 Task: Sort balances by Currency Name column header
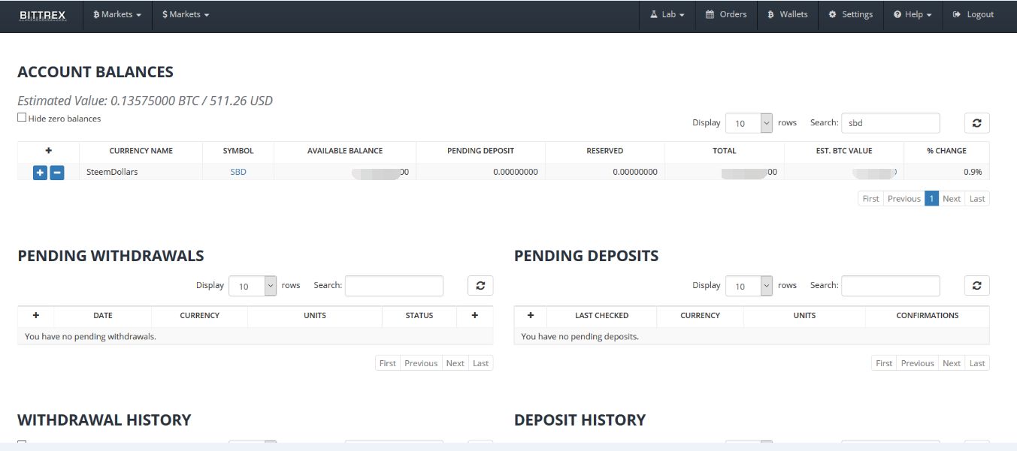coord(141,151)
